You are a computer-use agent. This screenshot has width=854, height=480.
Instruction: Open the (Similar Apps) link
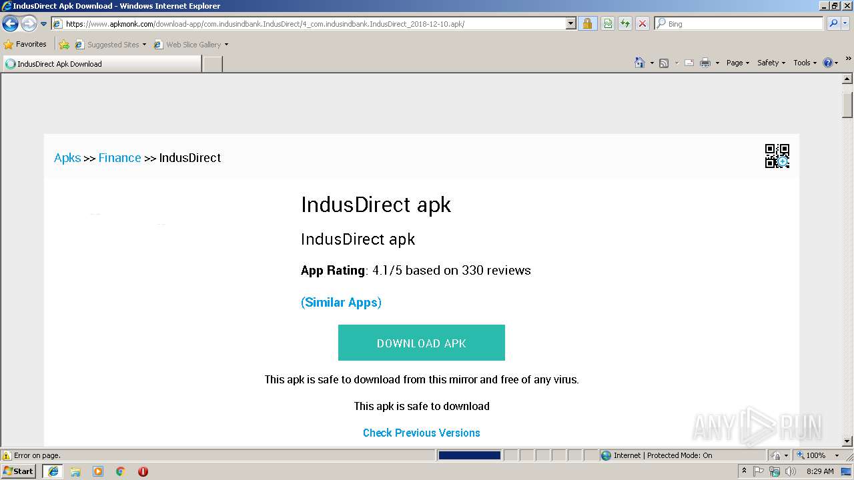(341, 303)
